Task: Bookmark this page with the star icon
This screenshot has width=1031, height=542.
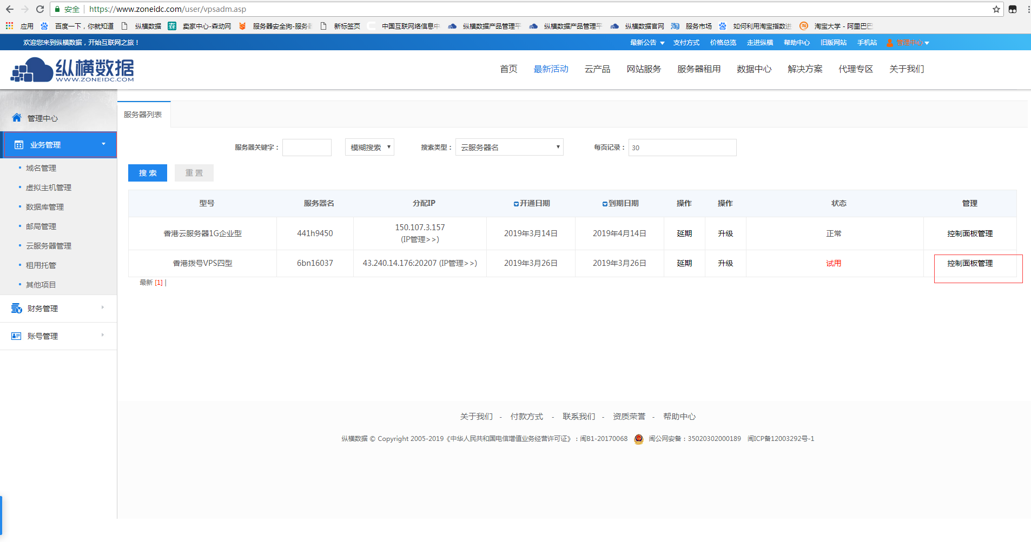Action: click(x=996, y=9)
